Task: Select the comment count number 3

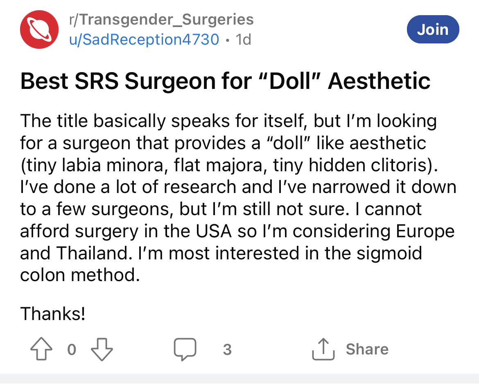Action: click(227, 350)
